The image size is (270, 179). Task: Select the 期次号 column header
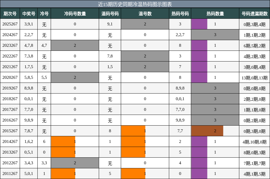click(x=10, y=14)
